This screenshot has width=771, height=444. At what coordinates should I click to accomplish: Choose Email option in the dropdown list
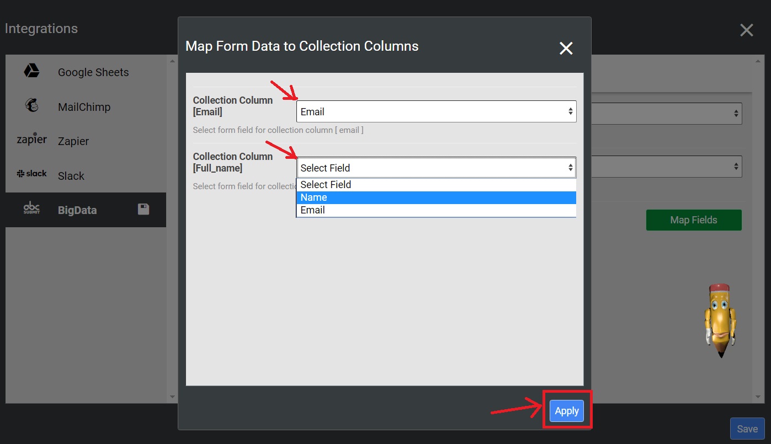click(436, 210)
